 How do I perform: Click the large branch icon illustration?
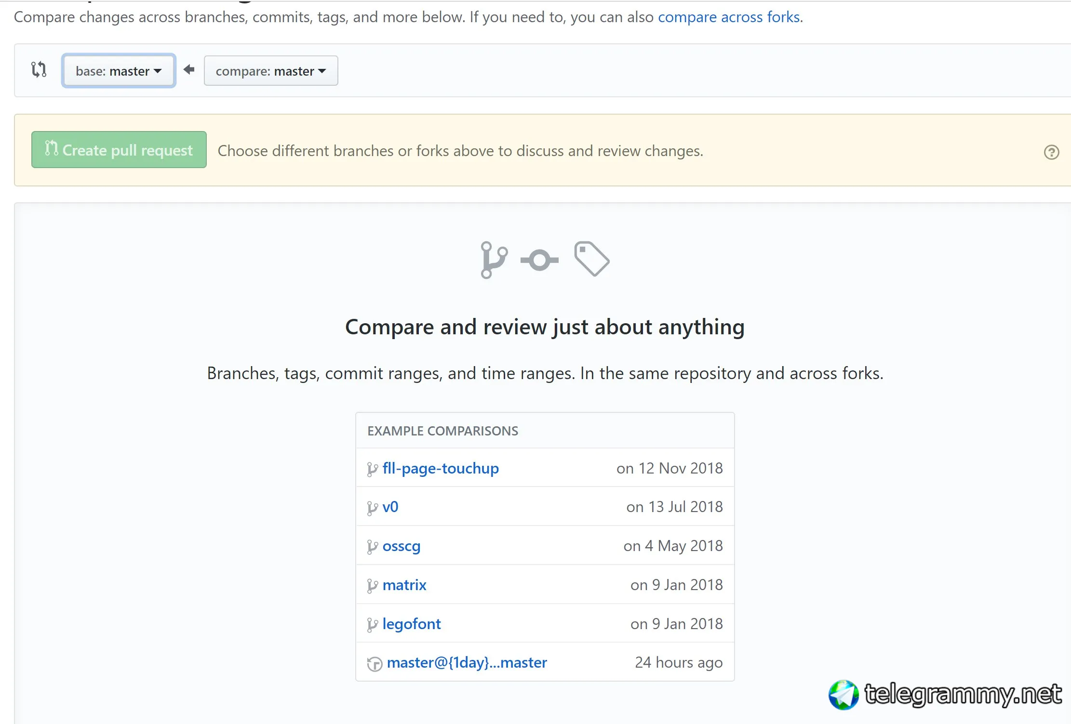coord(494,260)
